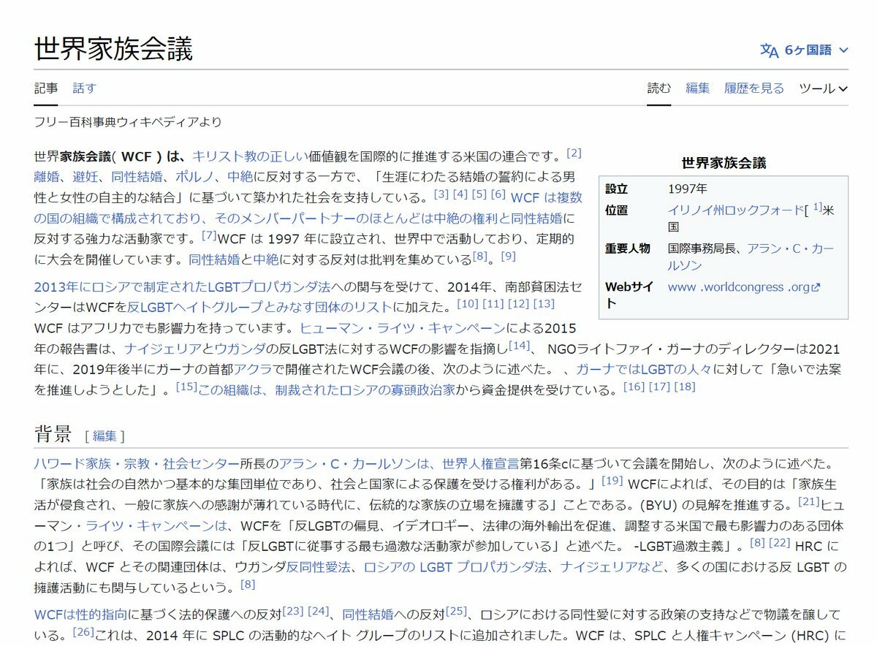Open ロシアの LGBT プロパガンダ法 link
Image resolution: width=877 pixels, height=646 pixels.
coord(455,566)
